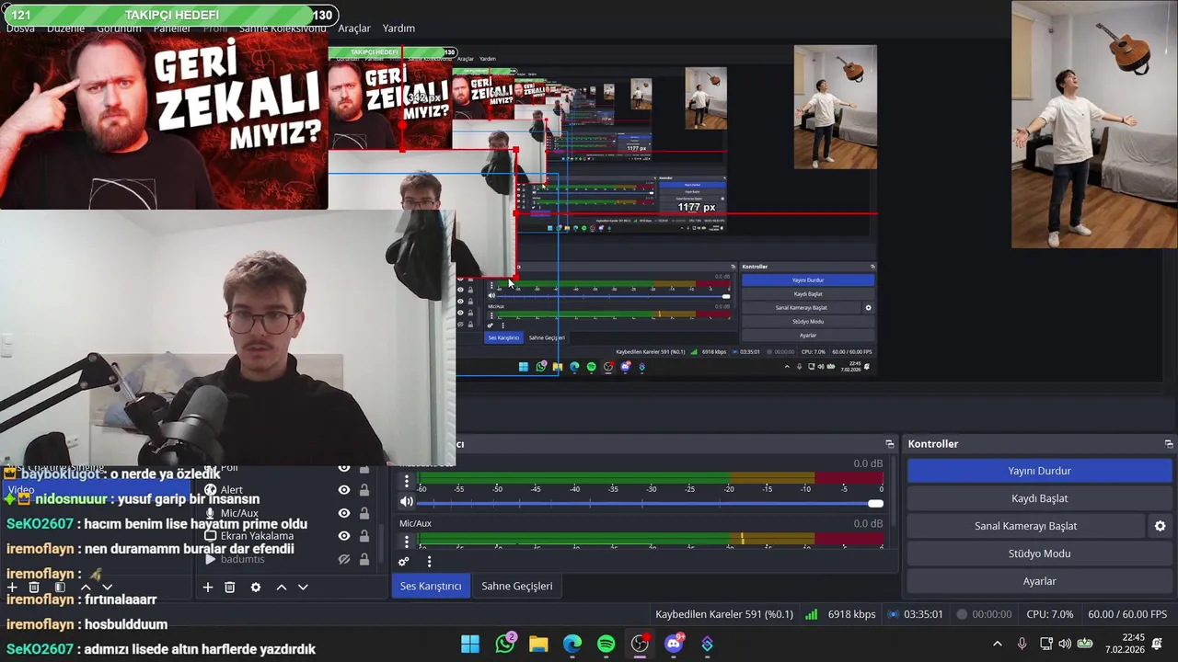The height and width of the screenshot is (662, 1178).
Task: Hide the Alert source eye icon
Action: pyautogui.click(x=344, y=490)
